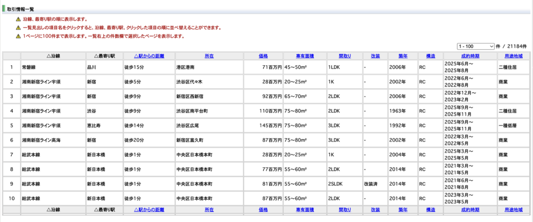Sort by 用途地域 in top header row
Image resolution: width=533 pixels, height=222 pixels.
click(513, 56)
